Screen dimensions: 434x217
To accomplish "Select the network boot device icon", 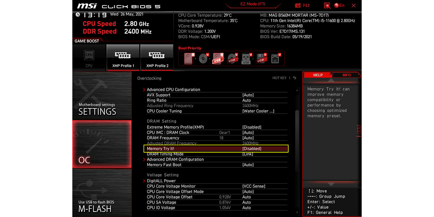I will coord(275,58).
